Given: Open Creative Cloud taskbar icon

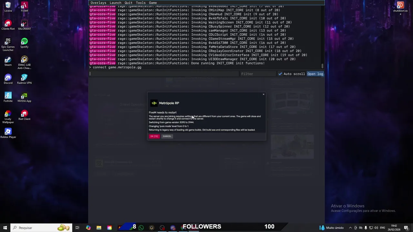Looking at the screenshot, I should pos(109,228).
